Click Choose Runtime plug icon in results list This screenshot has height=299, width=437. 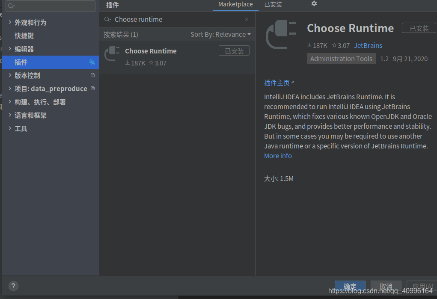(x=112, y=53)
